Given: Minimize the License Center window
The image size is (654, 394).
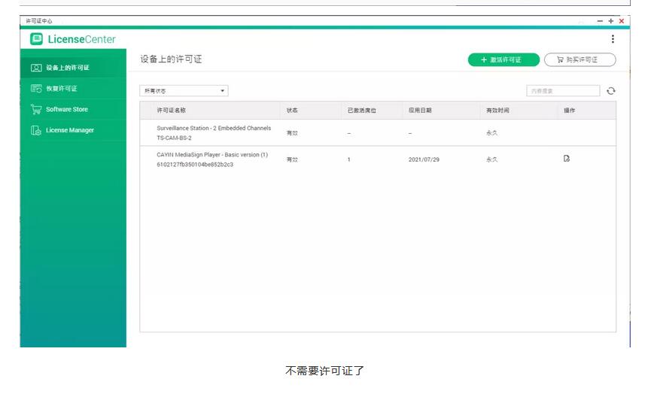Looking at the screenshot, I should click(600, 21).
